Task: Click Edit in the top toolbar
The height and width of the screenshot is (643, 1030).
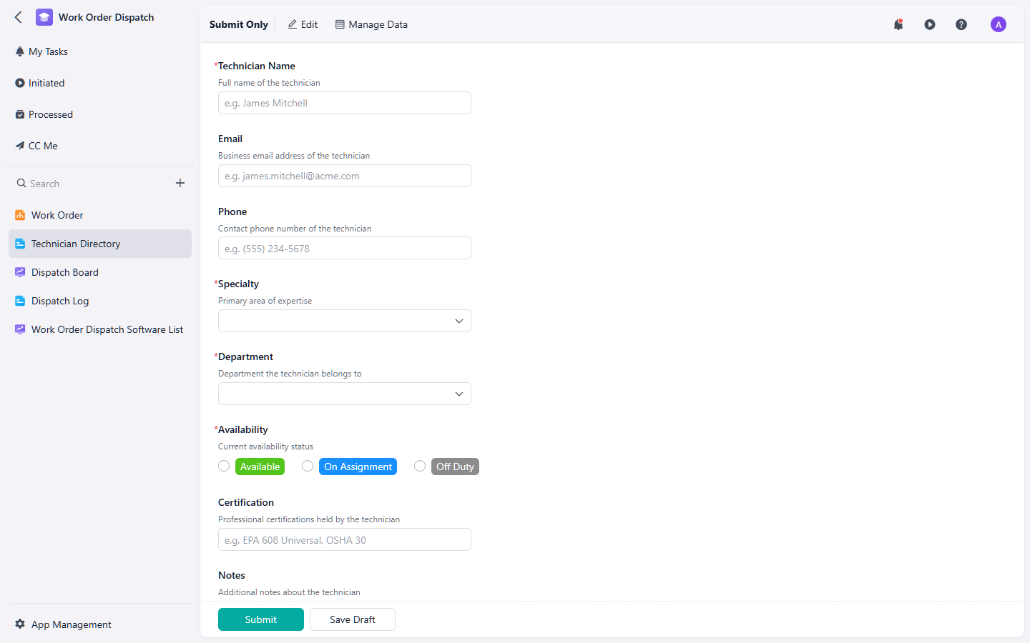Action: [x=303, y=24]
